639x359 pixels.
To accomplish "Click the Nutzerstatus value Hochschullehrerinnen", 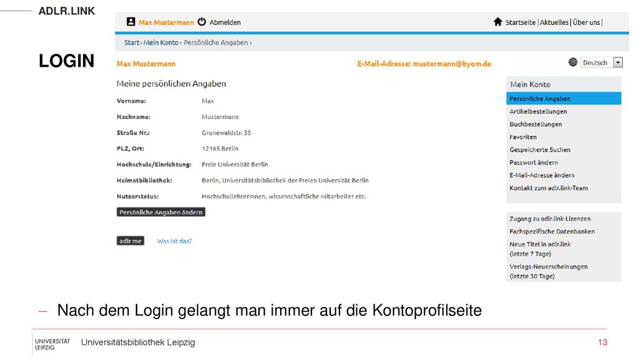I will pyautogui.click(x=284, y=196).
